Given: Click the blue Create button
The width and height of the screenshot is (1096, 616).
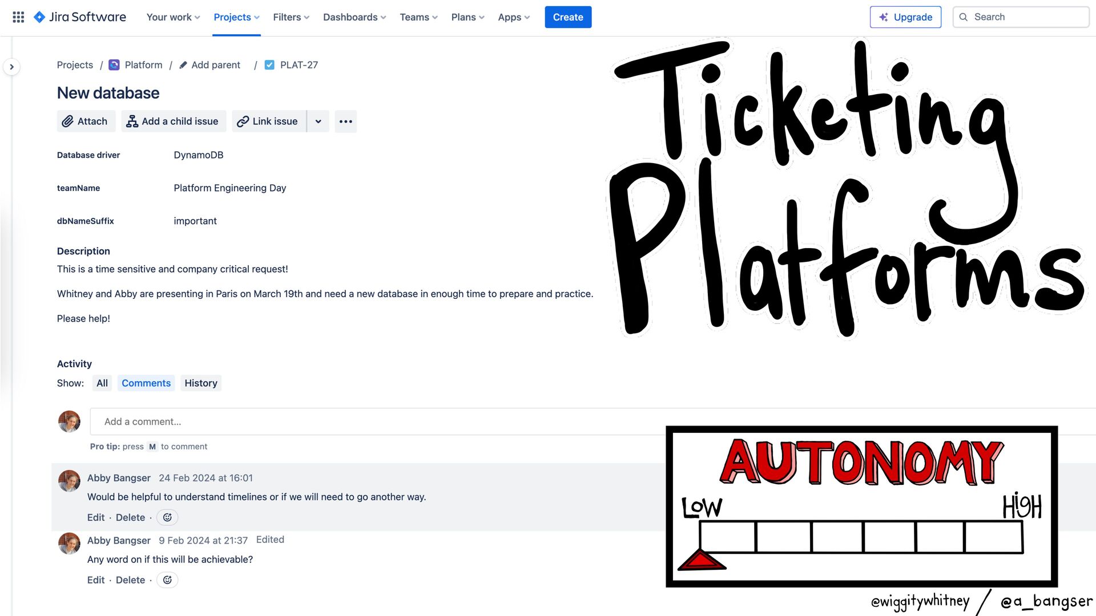Looking at the screenshot, I should 568,17.
